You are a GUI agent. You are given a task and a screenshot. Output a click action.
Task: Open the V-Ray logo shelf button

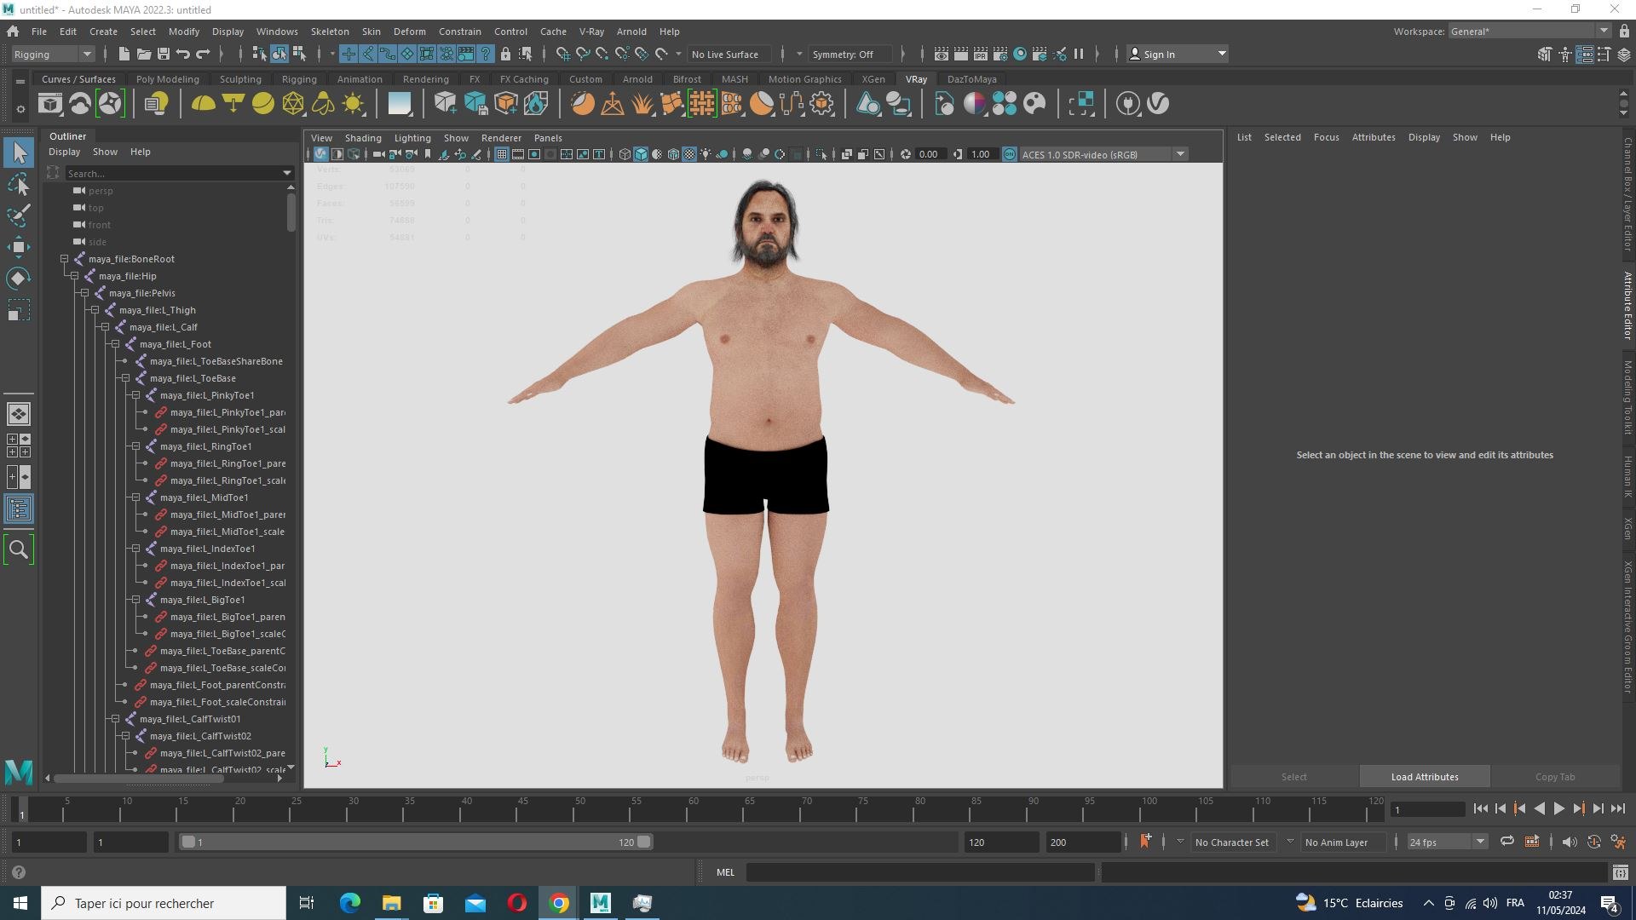[1158, 104]
